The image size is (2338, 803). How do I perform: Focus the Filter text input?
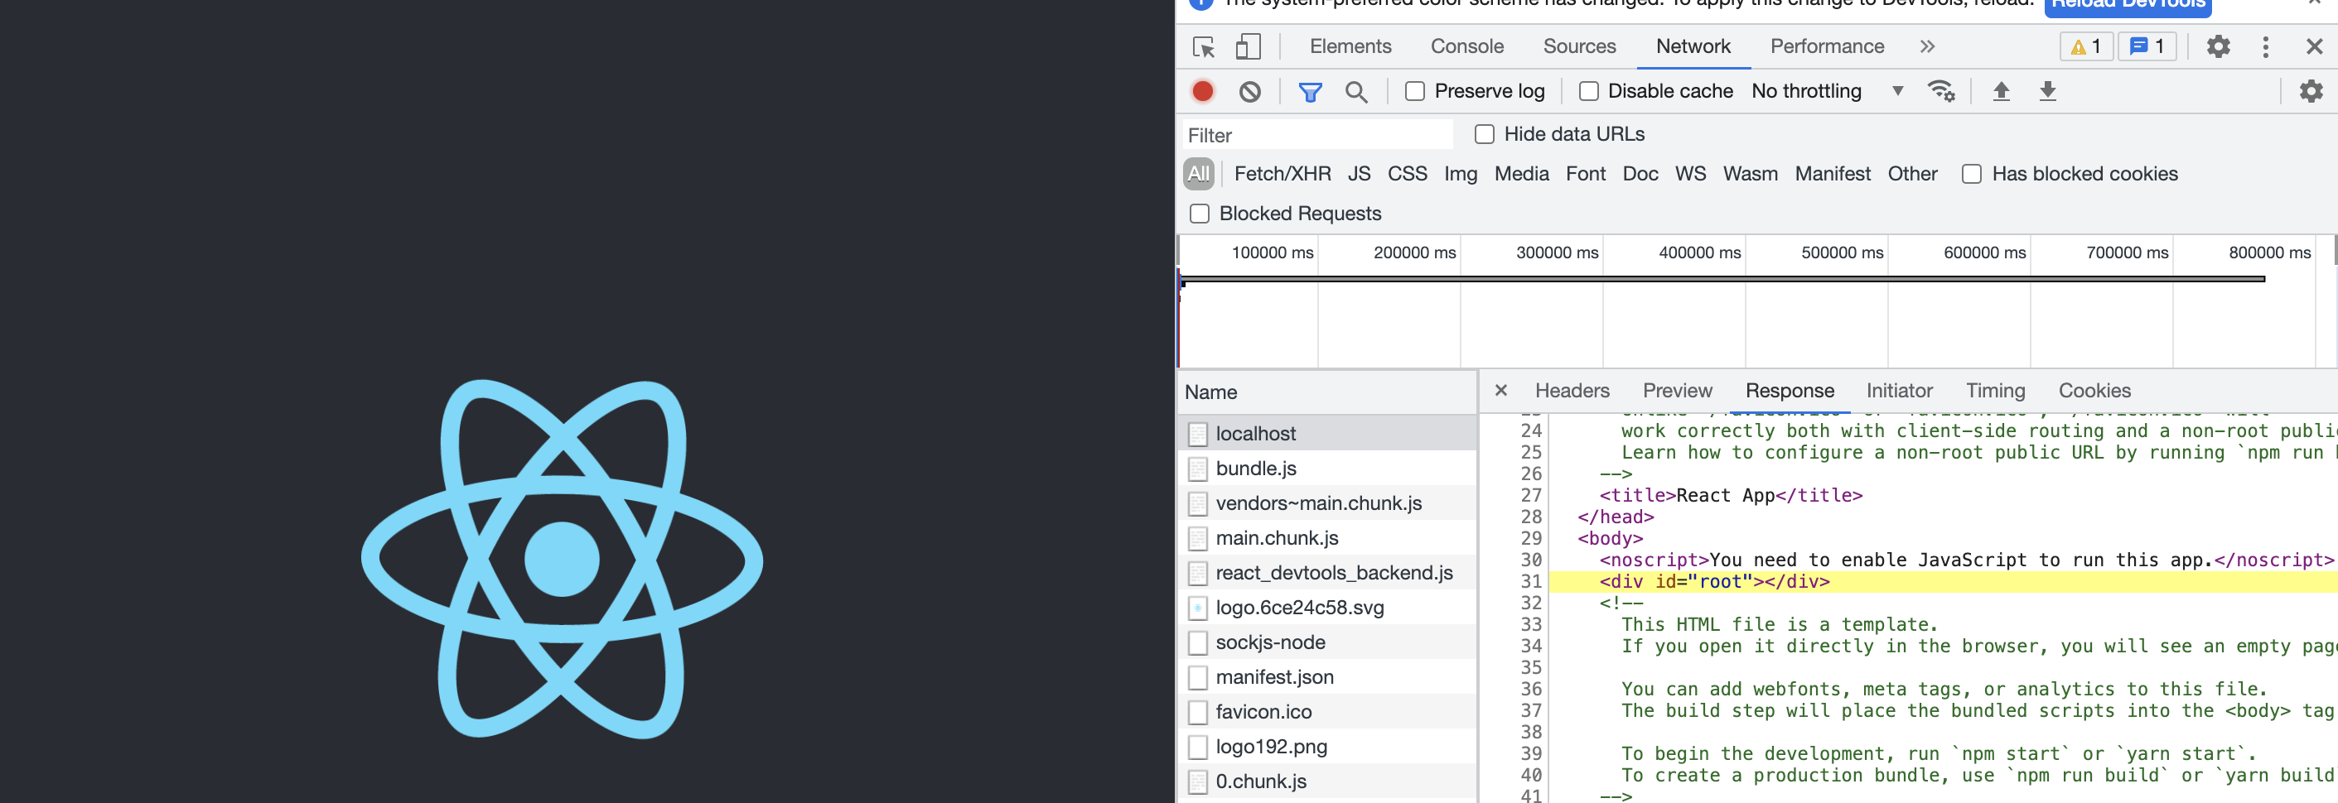coord(1318,135)
